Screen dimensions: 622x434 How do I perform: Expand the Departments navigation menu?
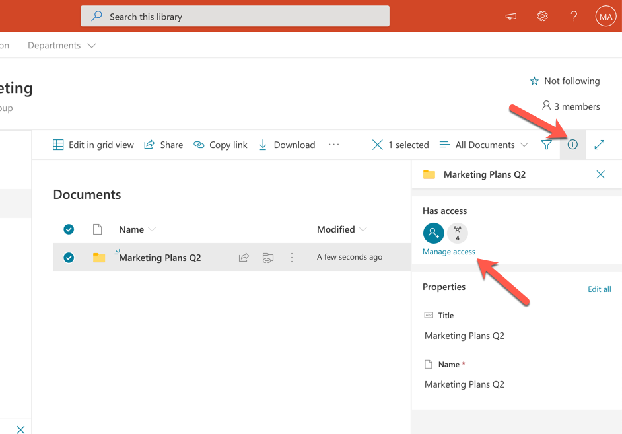[x=62, y=45]
